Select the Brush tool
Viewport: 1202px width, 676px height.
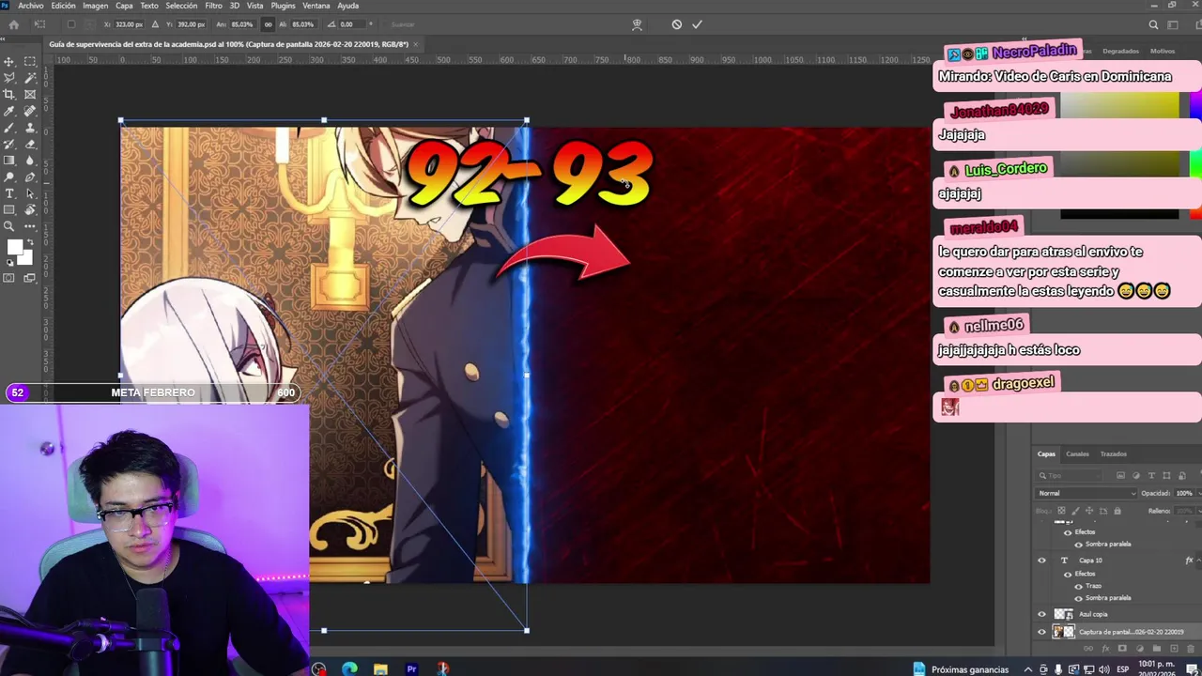pos(8,128)
